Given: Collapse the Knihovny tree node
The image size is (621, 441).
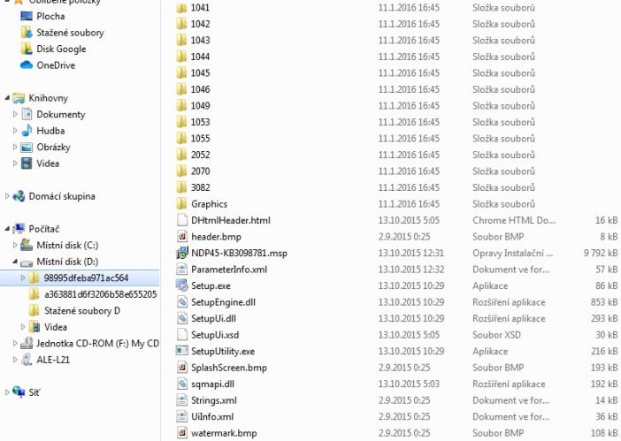Looking at the screenshot, I should pyautogui.click(x=7, y=98).
